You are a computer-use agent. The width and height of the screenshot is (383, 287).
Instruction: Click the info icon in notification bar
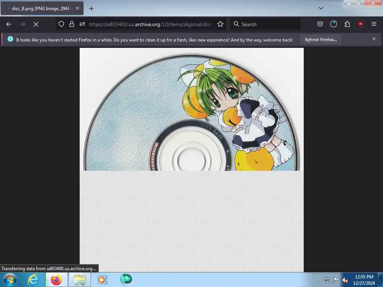(10, 39)
